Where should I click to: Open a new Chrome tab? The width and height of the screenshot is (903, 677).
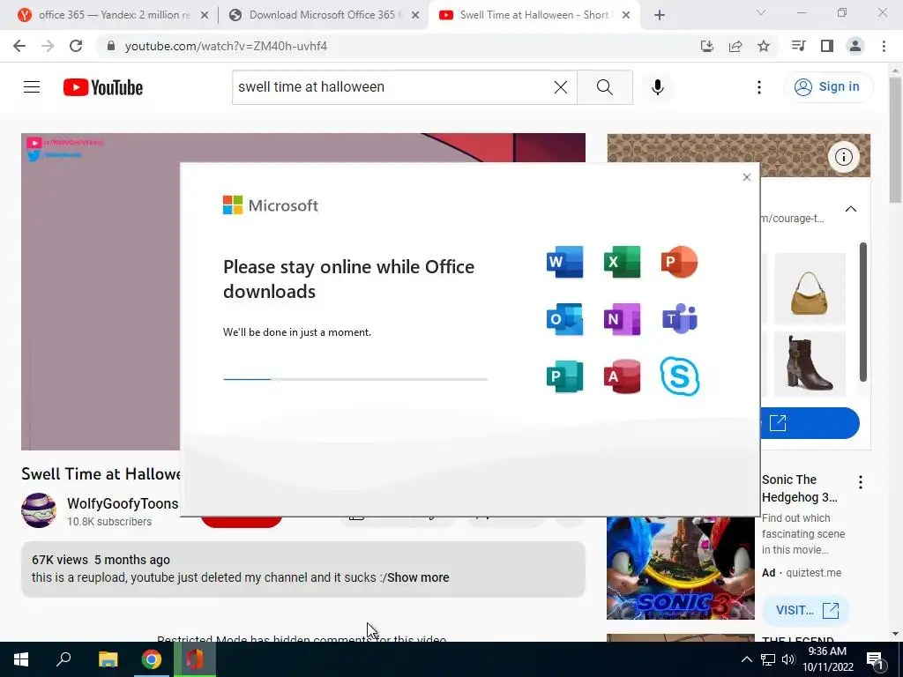point(660,16)
